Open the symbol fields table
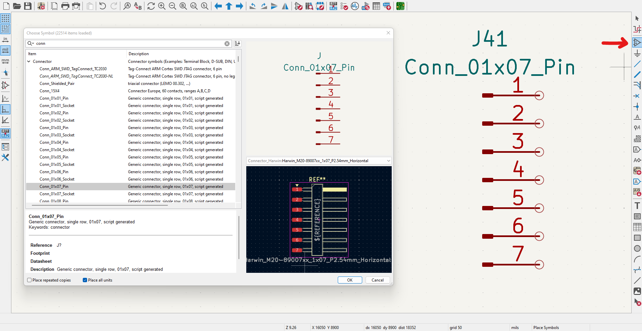The width and height of the screenshot is (642, 331). click(376, 6)
